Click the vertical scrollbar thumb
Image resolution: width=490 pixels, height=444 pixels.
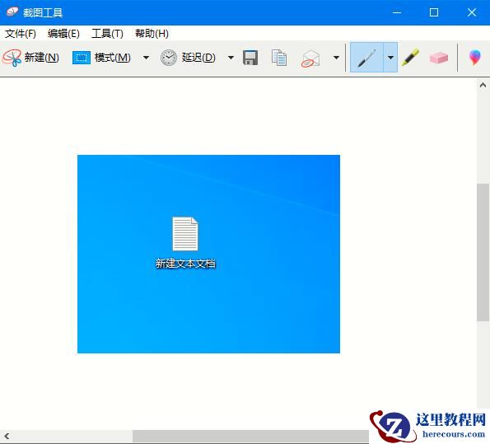[x=483, y=252]
